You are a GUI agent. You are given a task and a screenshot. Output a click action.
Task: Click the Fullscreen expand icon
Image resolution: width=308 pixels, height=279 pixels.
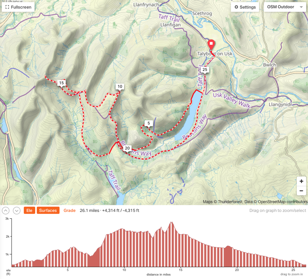(x=7, y=7)
